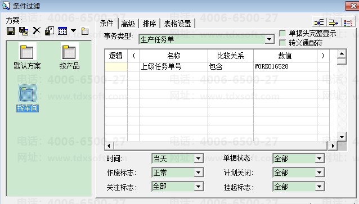The height and width of the screenshot is (204, 359).
Task: Click the filter window title icon
Action: [x=6, y=6]
